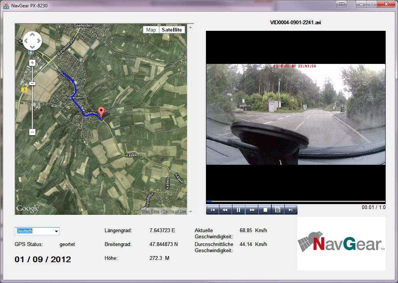Screen dimensions: 398x283
Task: Switch map to Map view
Action: 151,30
